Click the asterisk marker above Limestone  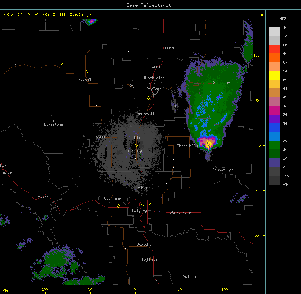53,121
